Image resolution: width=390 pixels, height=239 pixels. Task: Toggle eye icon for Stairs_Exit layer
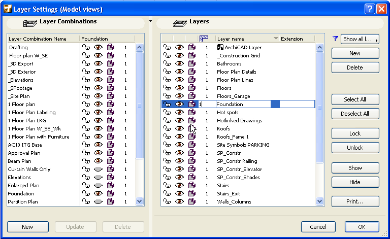pyautogui.click(x=179, y=193)
